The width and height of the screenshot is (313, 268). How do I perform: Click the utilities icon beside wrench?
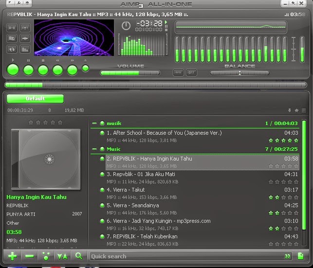(x=28, y=3)
